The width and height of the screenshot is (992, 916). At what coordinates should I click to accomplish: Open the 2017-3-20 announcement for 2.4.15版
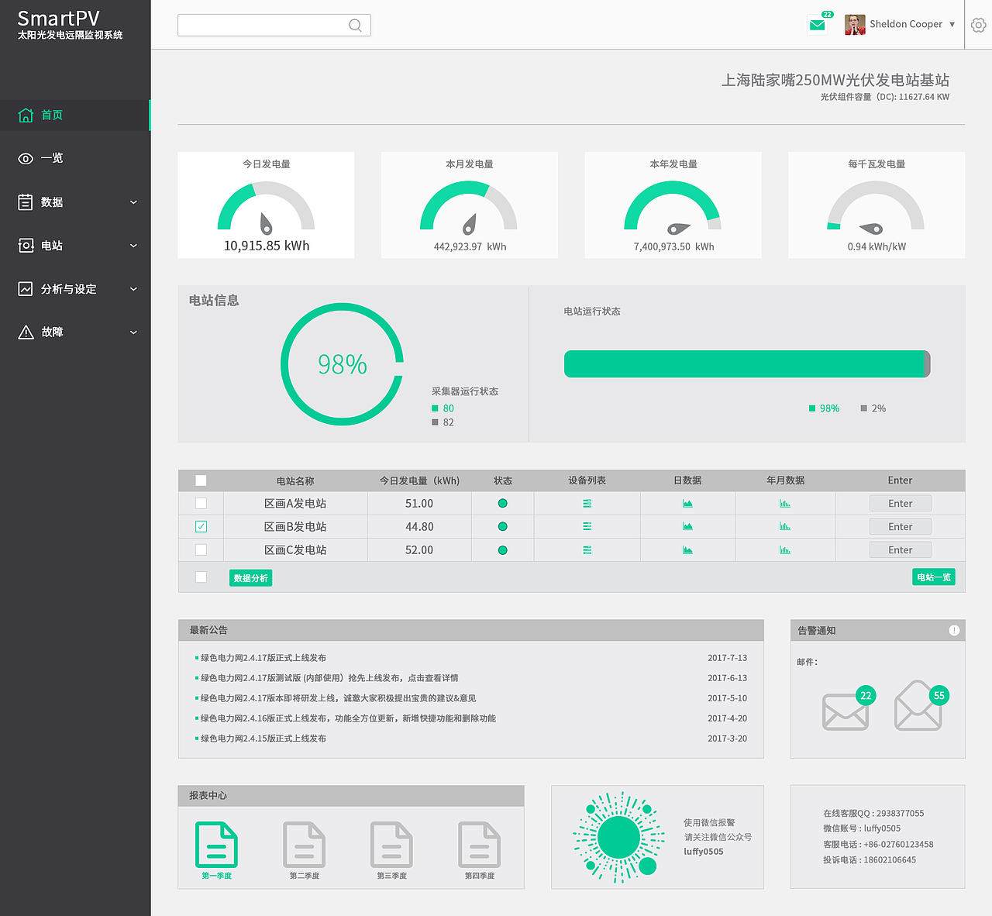tap(263, 739)
